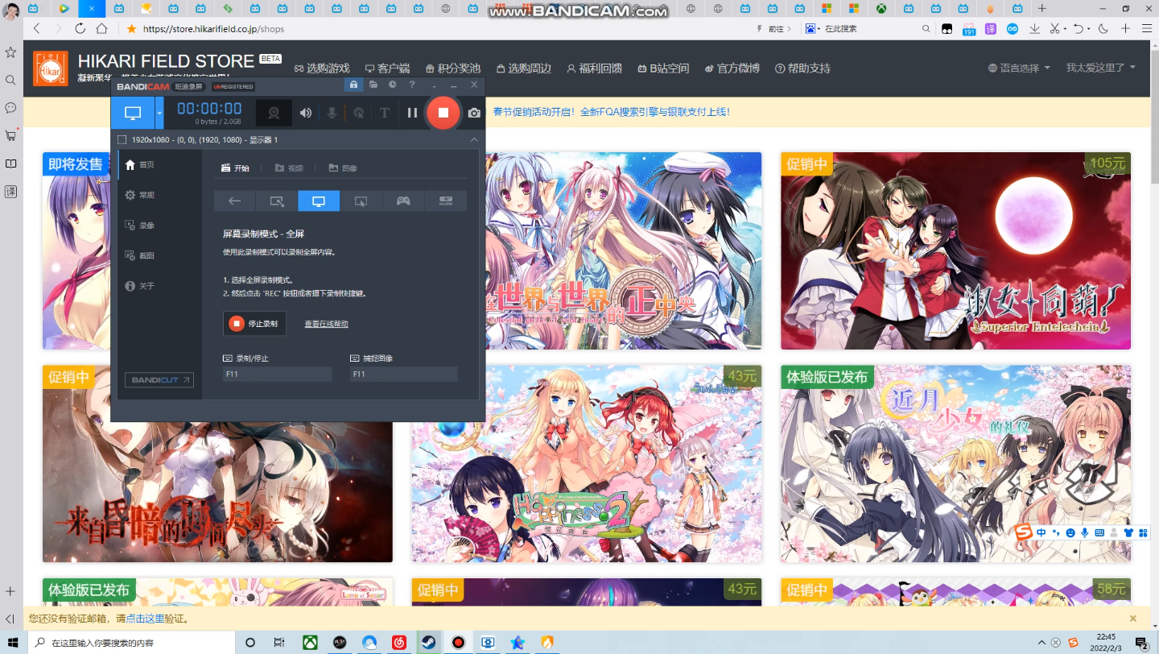Click 点击这里 email verification link
Image resolution: width=1159 pixels, height=654 pixels.
[145, 619]
